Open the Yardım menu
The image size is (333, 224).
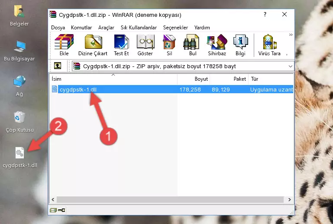[x=202, y=28]
